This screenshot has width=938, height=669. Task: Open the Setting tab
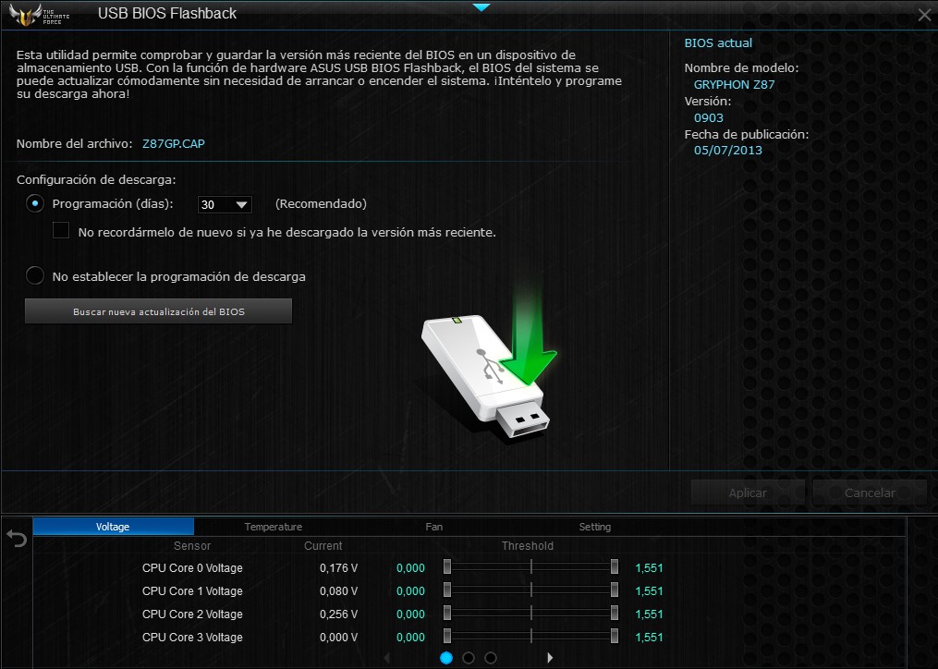tap(594, 527)
